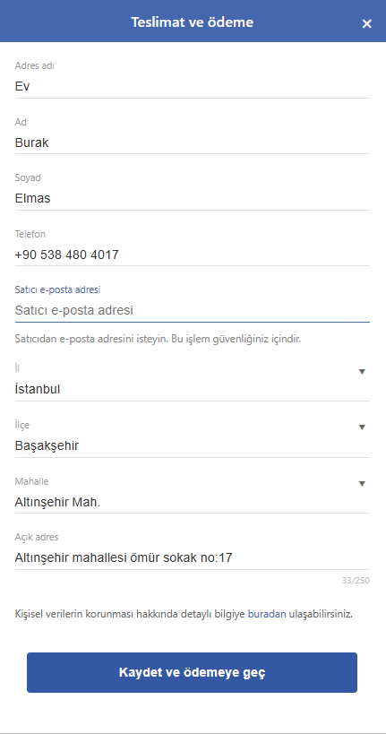This screenshot has height=734, width=386.
Task: Open the buradan privacy link
Action: click(267, 614)
